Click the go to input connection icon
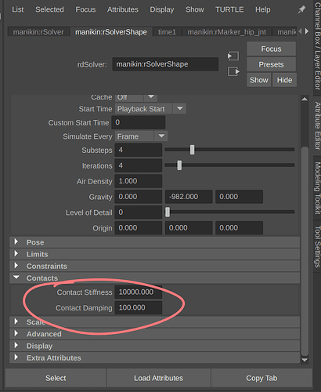Image resolution: width=321 pixels, height=392 pixels. 233,56
